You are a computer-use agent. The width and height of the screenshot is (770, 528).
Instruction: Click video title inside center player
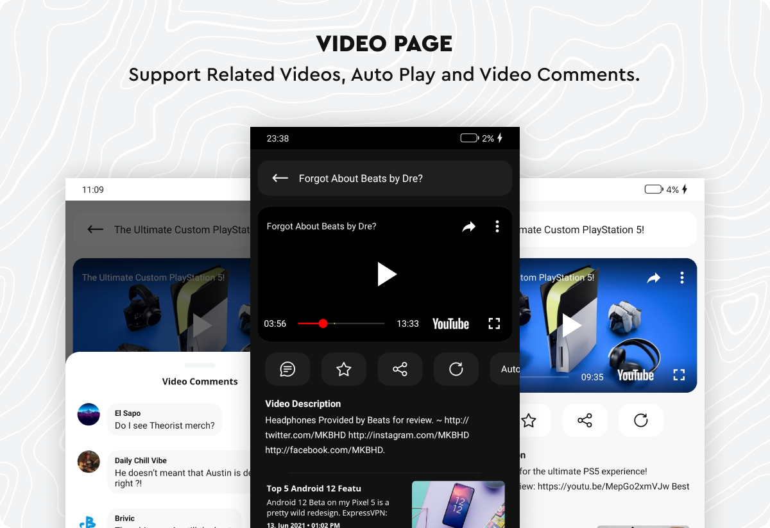(321, 226)
